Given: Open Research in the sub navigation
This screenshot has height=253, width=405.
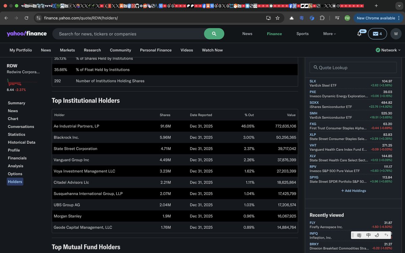Looking at the screenshot, I should click(x=92, y=50).
